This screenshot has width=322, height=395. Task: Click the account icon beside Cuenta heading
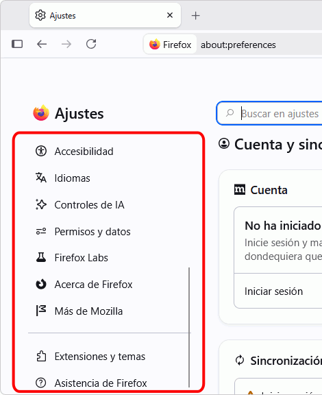tap(224, 144)
